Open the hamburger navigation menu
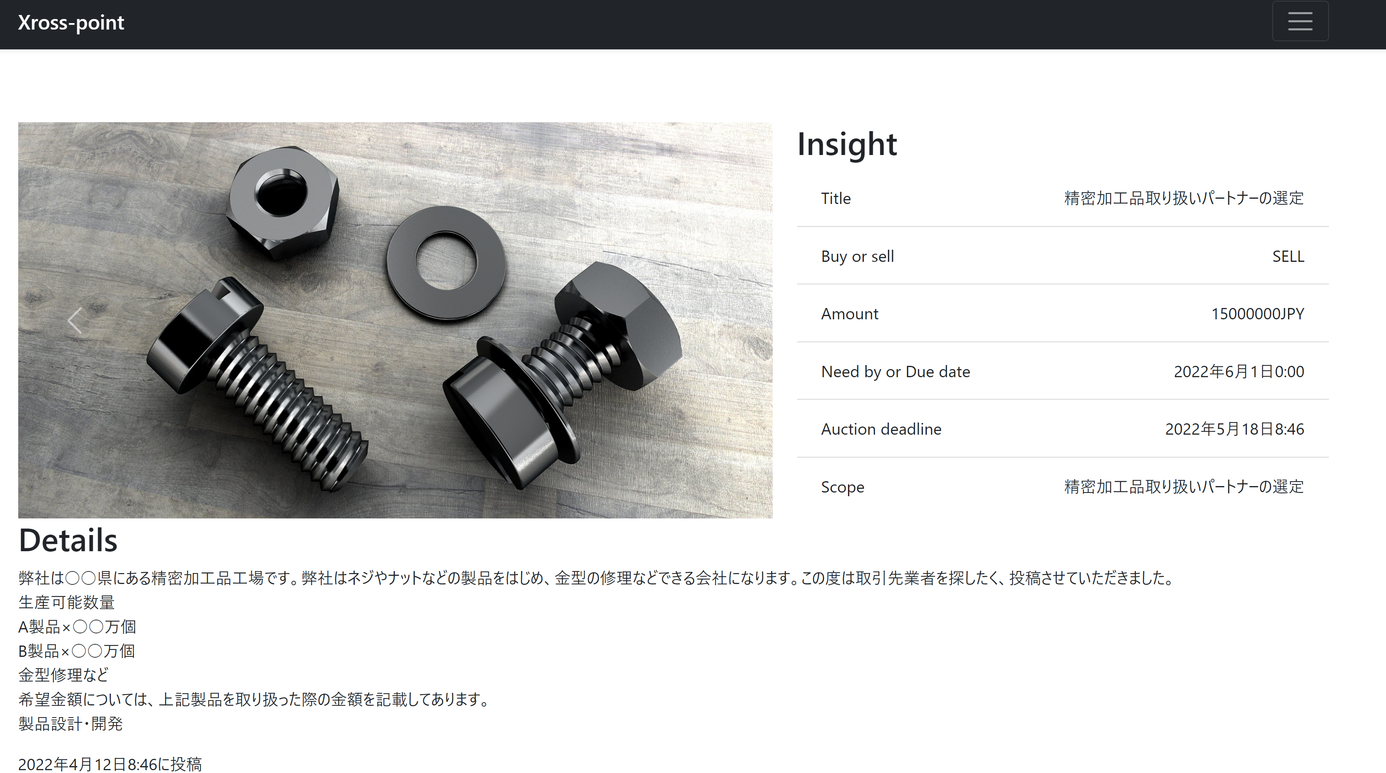 [1300, 21]
